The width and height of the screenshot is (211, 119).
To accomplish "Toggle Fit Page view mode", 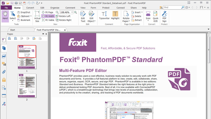I will pyautogui.click(x=47, y=12).
